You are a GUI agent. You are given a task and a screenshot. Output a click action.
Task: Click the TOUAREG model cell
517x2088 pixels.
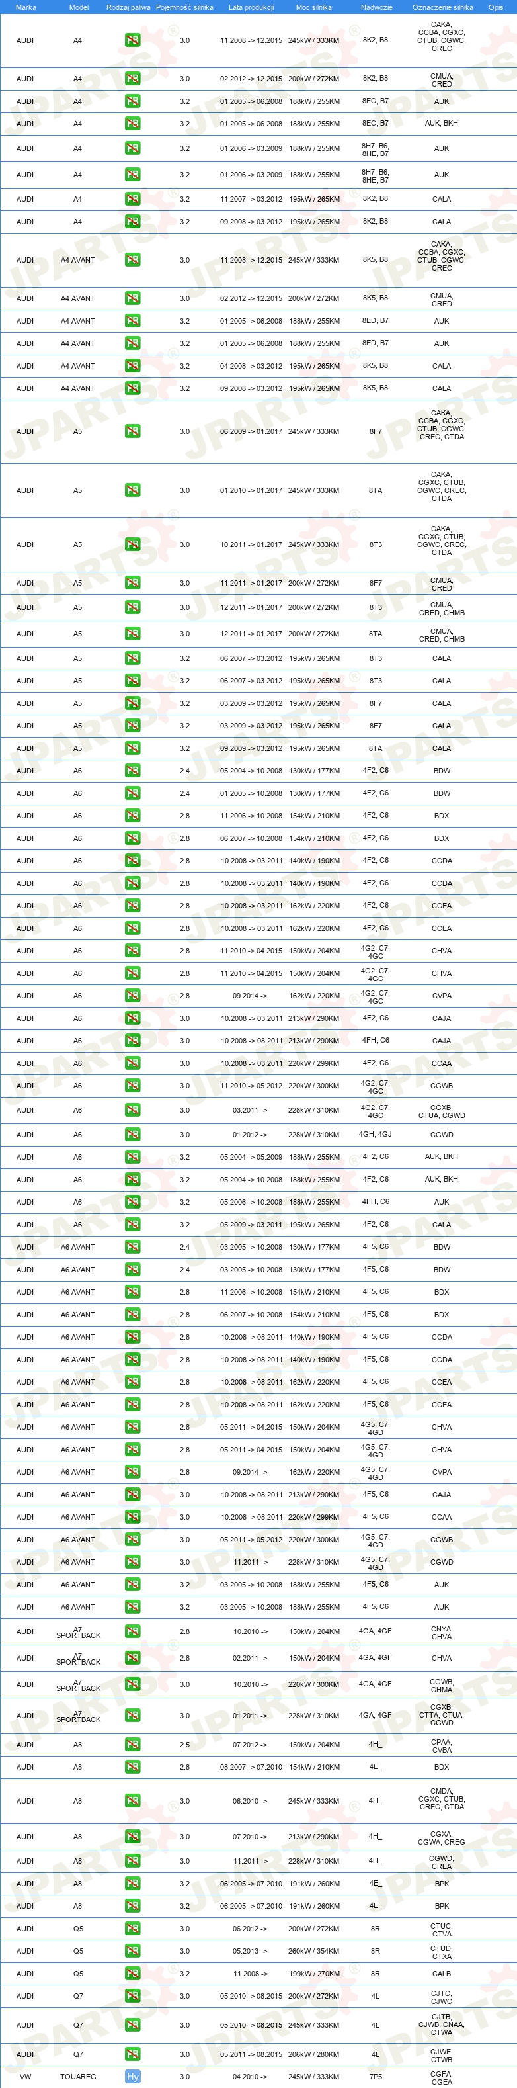78,2077
